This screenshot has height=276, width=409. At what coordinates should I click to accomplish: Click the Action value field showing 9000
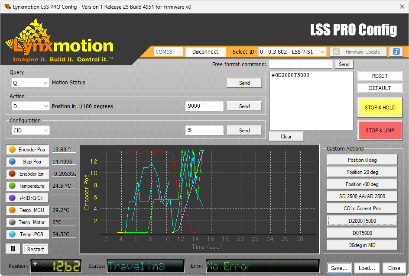204,106
